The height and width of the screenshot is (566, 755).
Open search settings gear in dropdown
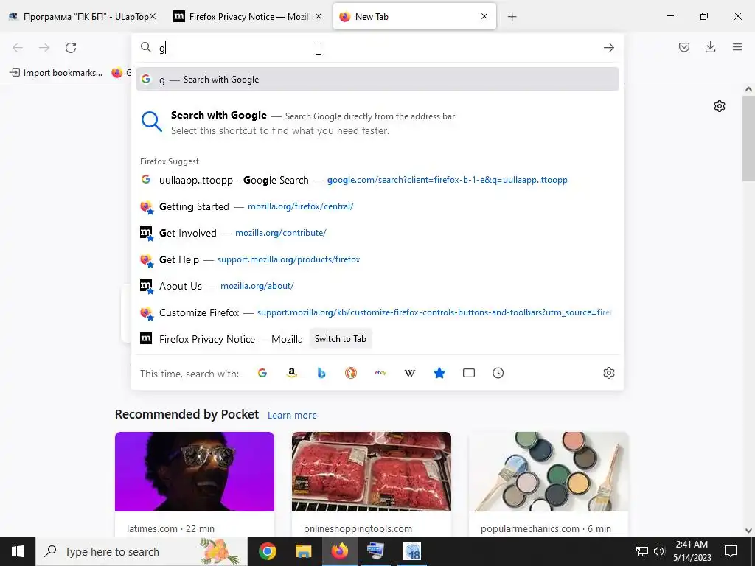(x=608, y=373)
